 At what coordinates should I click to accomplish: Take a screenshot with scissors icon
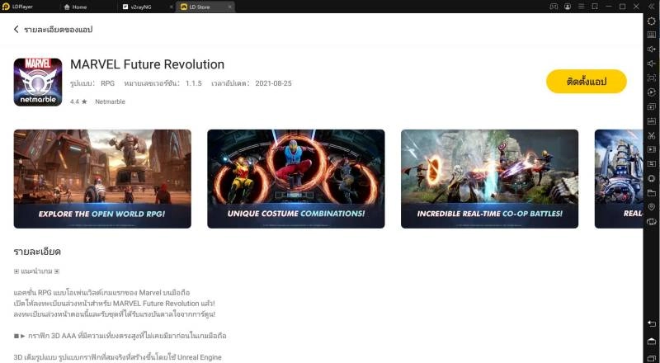(651, 135)
